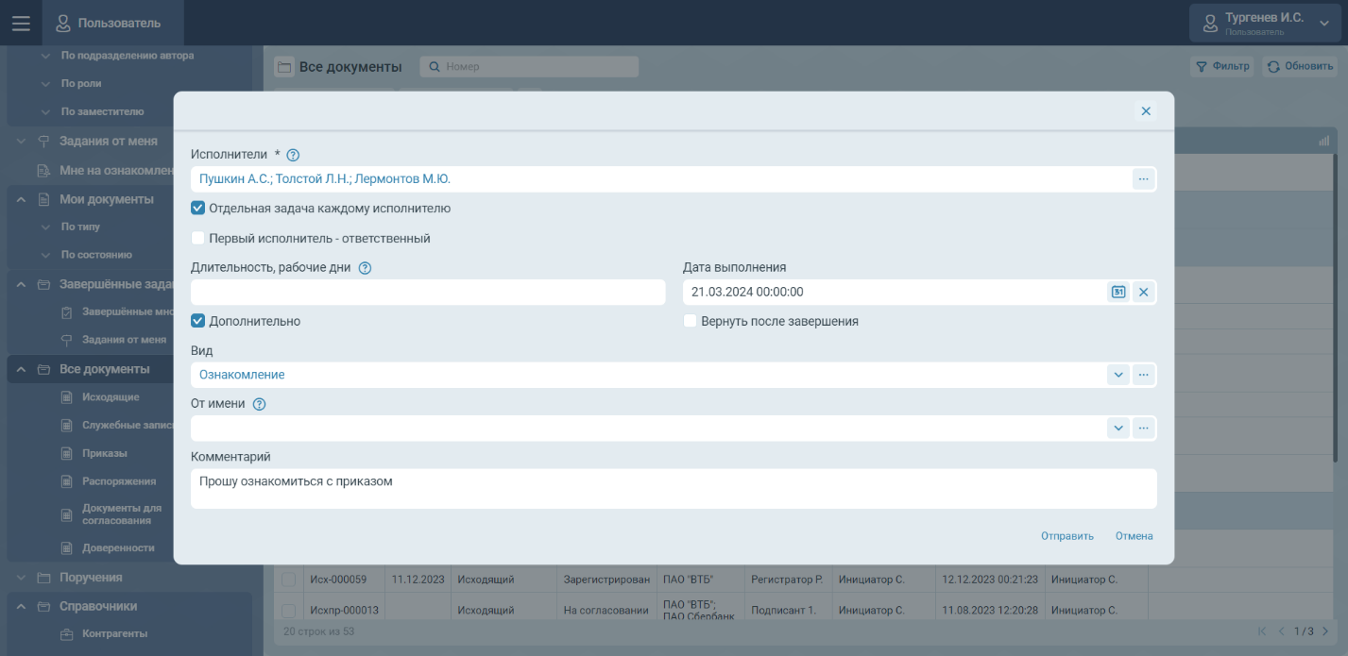Check Вернуть после завершения option
Image resolution: width=1348 pixels, height=656 pixels.
coord(691,321)
